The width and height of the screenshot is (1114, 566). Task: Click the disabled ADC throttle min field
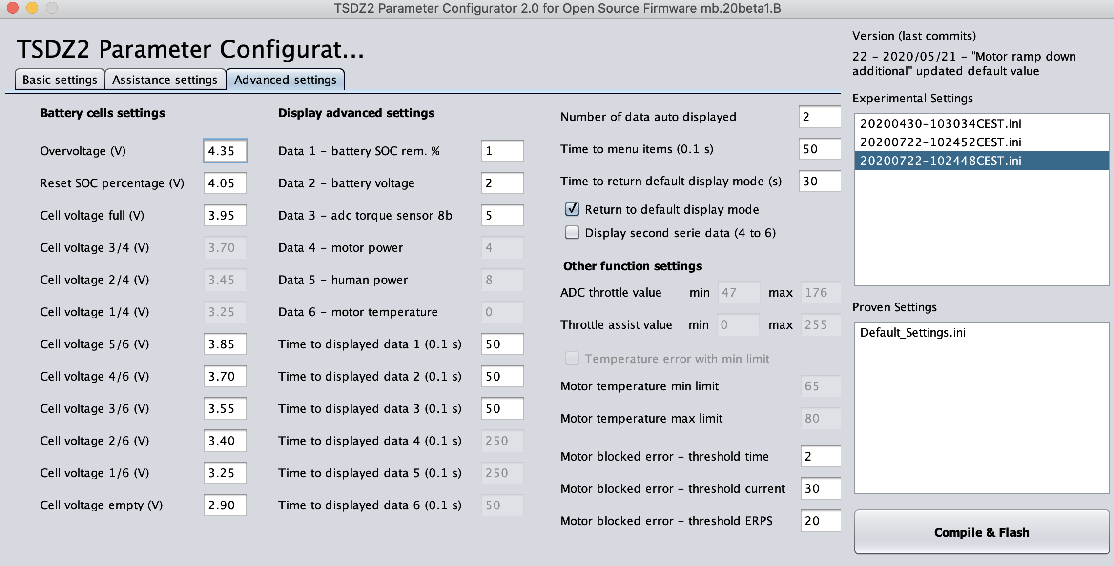(x=739, y=292)
